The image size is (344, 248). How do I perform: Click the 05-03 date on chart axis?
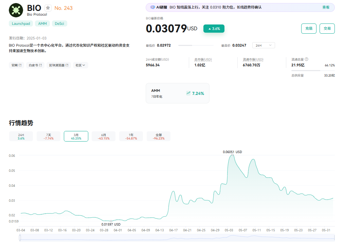(229, 230)
